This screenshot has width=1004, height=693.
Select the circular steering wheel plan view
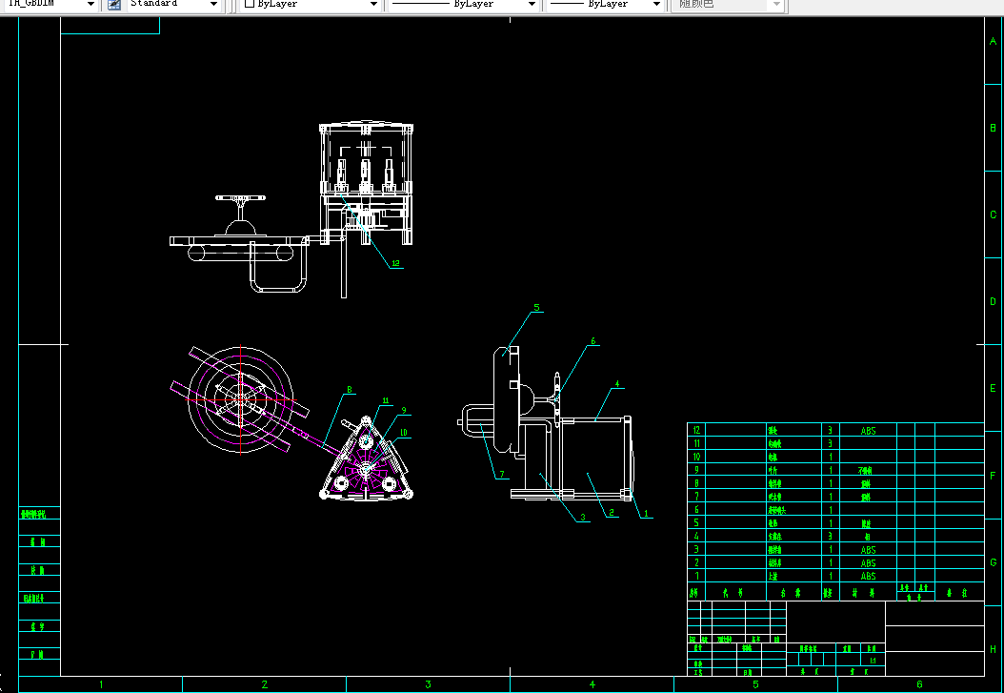click(241, 399)
